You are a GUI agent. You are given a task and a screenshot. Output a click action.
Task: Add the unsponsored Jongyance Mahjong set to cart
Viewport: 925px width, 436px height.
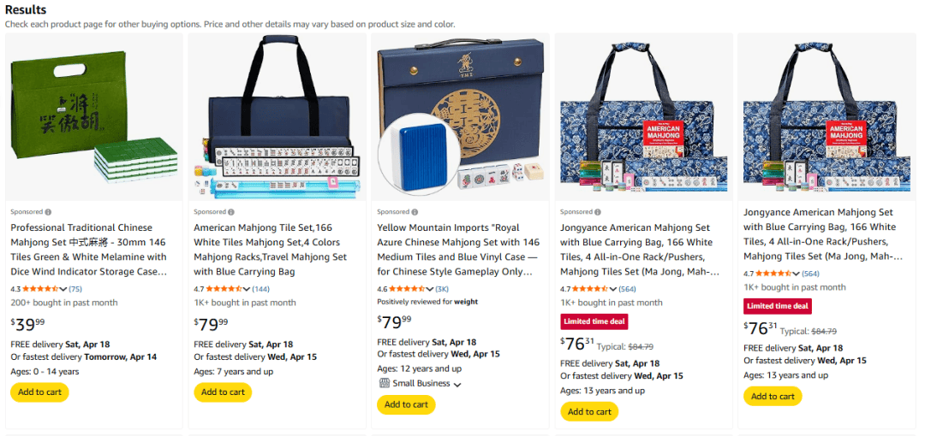(773, 397)
